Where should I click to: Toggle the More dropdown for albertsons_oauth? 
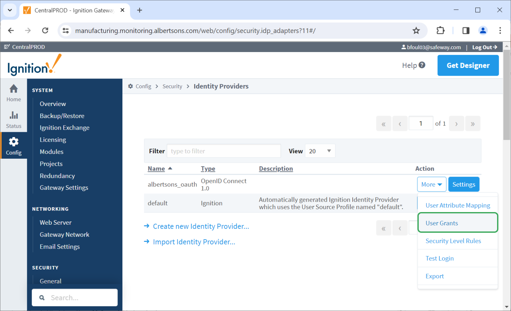coord(432,184)
